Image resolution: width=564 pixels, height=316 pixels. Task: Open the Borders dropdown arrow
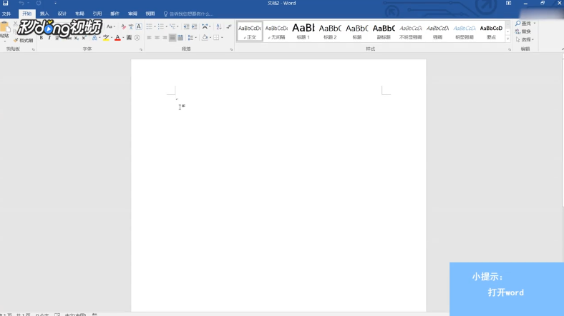point(223,38)
